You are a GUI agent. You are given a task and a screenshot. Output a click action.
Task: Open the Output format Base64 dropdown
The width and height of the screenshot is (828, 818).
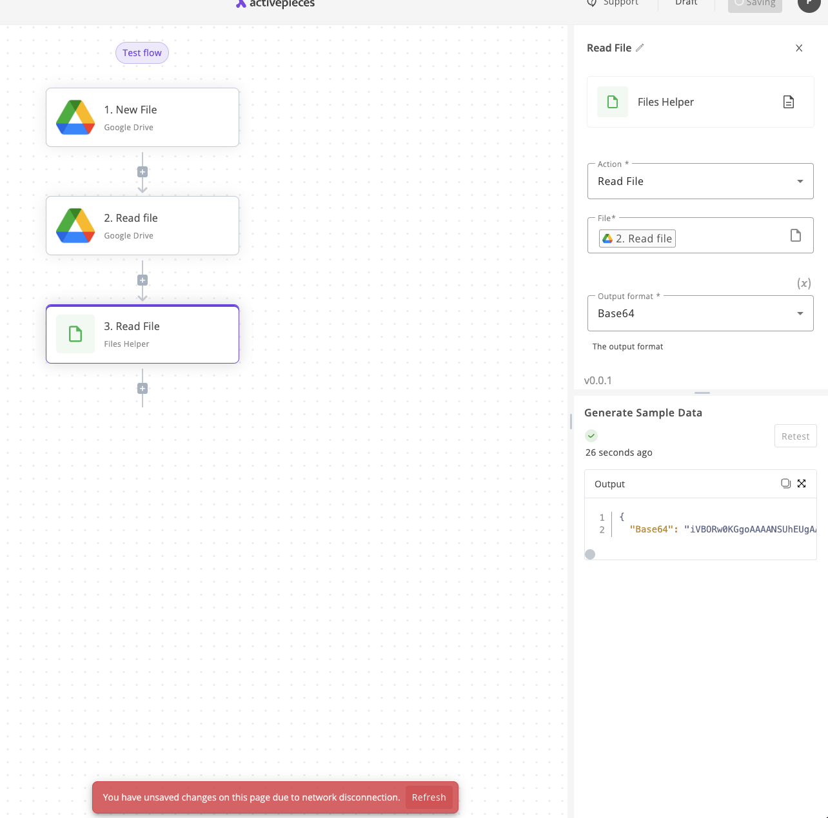pyautogui.click(x=700, y=313)
